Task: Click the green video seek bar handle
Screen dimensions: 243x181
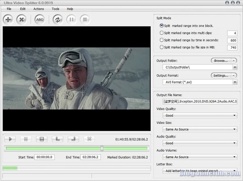Action: [x=102, y=149]
